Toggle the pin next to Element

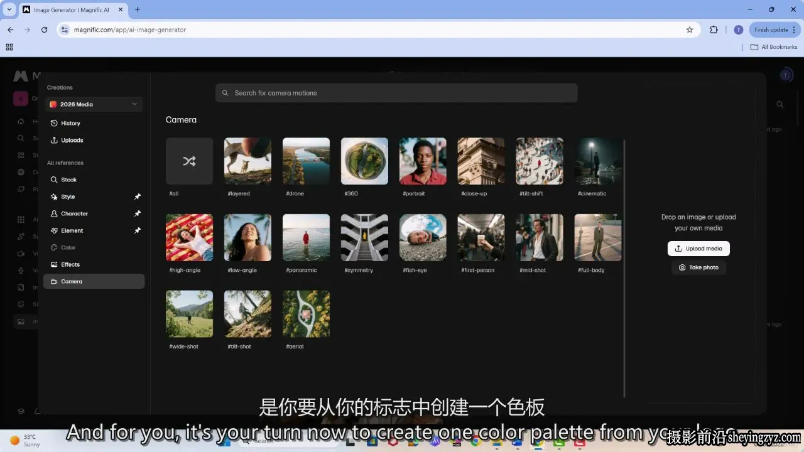(138, 230)
